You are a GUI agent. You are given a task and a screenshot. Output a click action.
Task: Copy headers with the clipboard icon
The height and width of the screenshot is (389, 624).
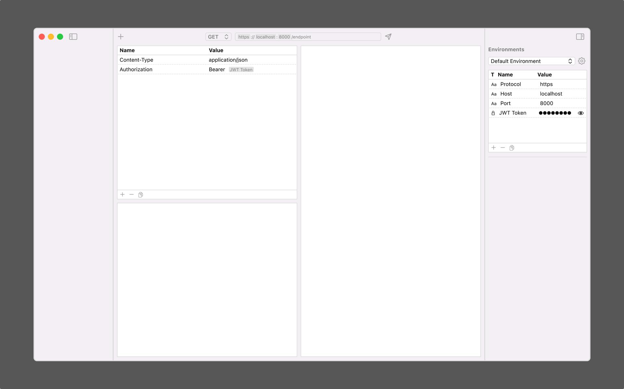141,195
